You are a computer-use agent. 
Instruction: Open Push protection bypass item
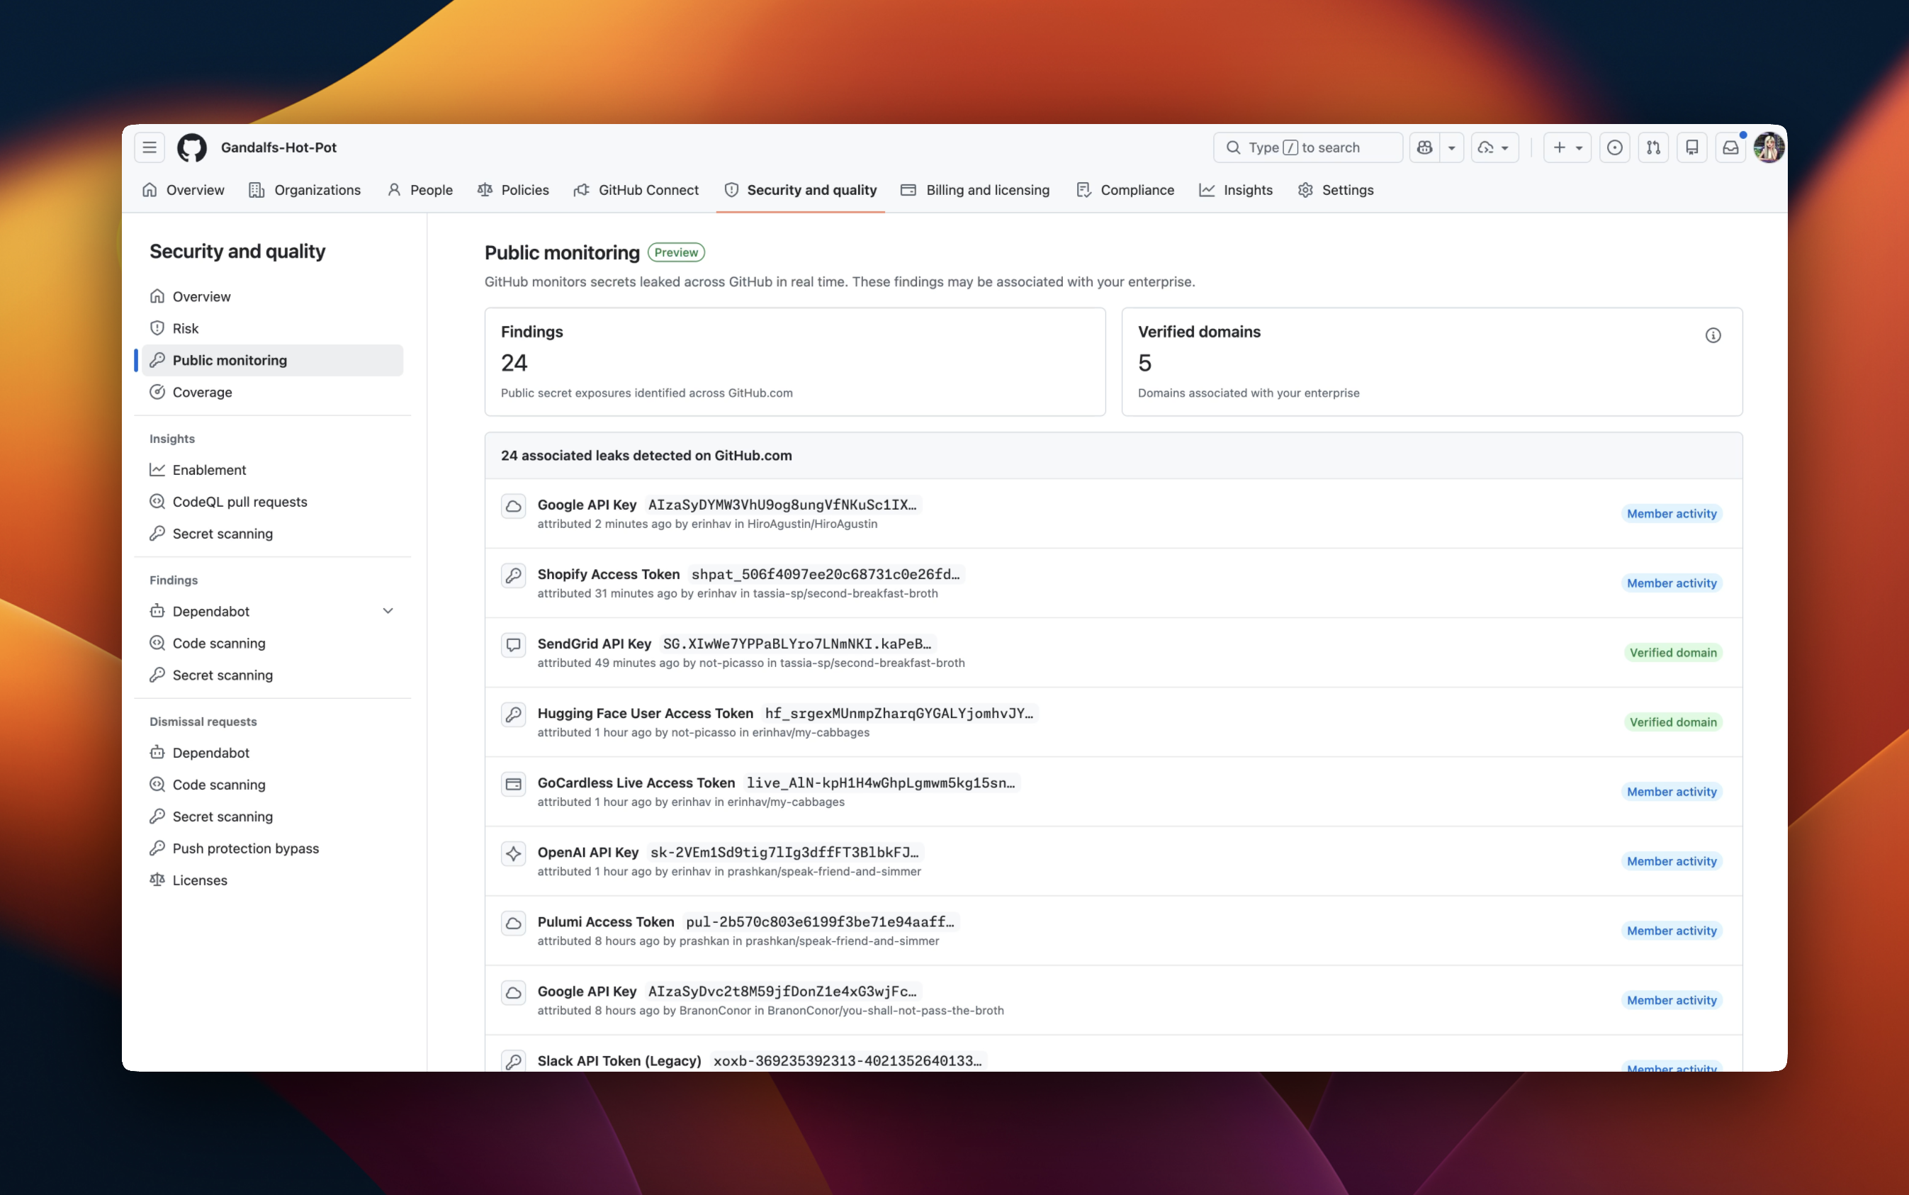pyautogui.click(x=273, y=849)
